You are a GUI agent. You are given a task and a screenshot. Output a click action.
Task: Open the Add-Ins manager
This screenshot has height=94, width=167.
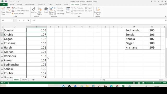[x=34, y=10]
